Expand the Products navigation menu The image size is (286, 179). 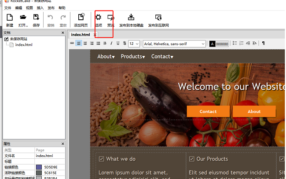pos(132,56)
